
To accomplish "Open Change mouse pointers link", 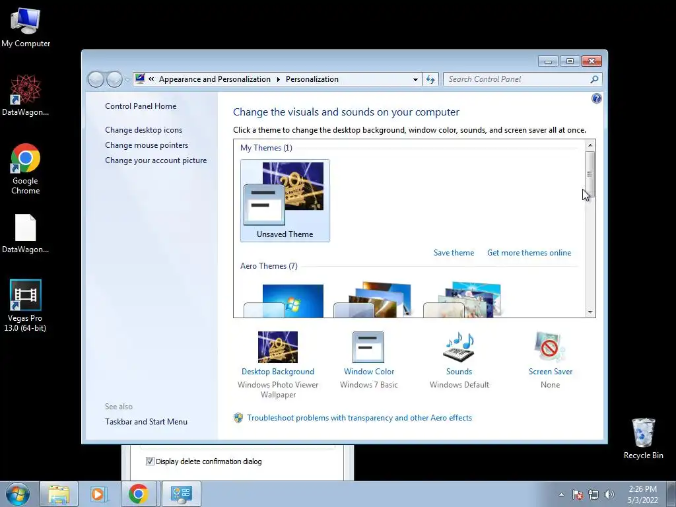I will pyautogui.click(x=147, y=145).
